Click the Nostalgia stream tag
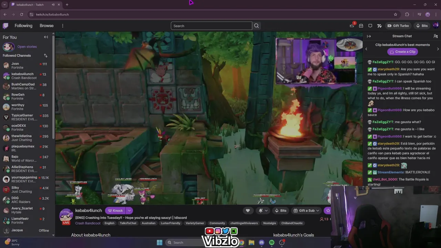The height and width of the screenshot is (248, 441). coord(269,223)
